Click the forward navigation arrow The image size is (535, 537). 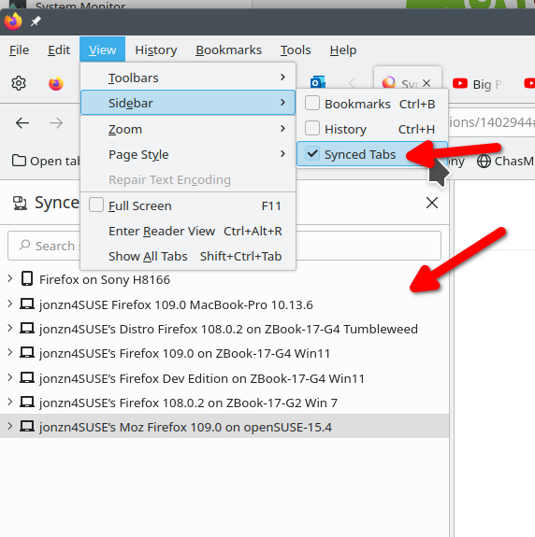56,122
